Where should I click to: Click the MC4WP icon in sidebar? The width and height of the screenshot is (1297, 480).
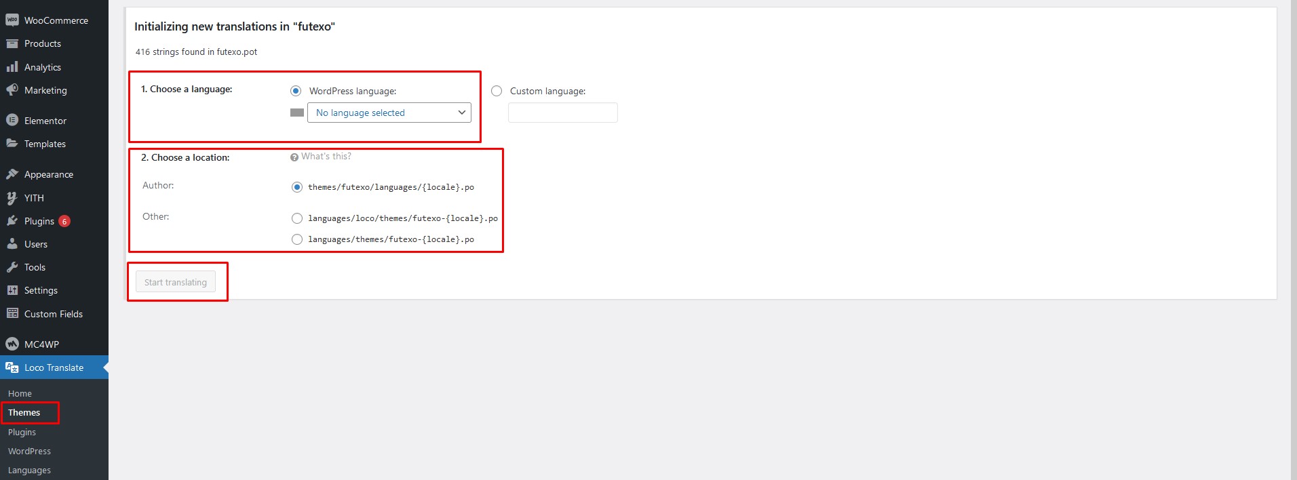(x=12, y=344)
